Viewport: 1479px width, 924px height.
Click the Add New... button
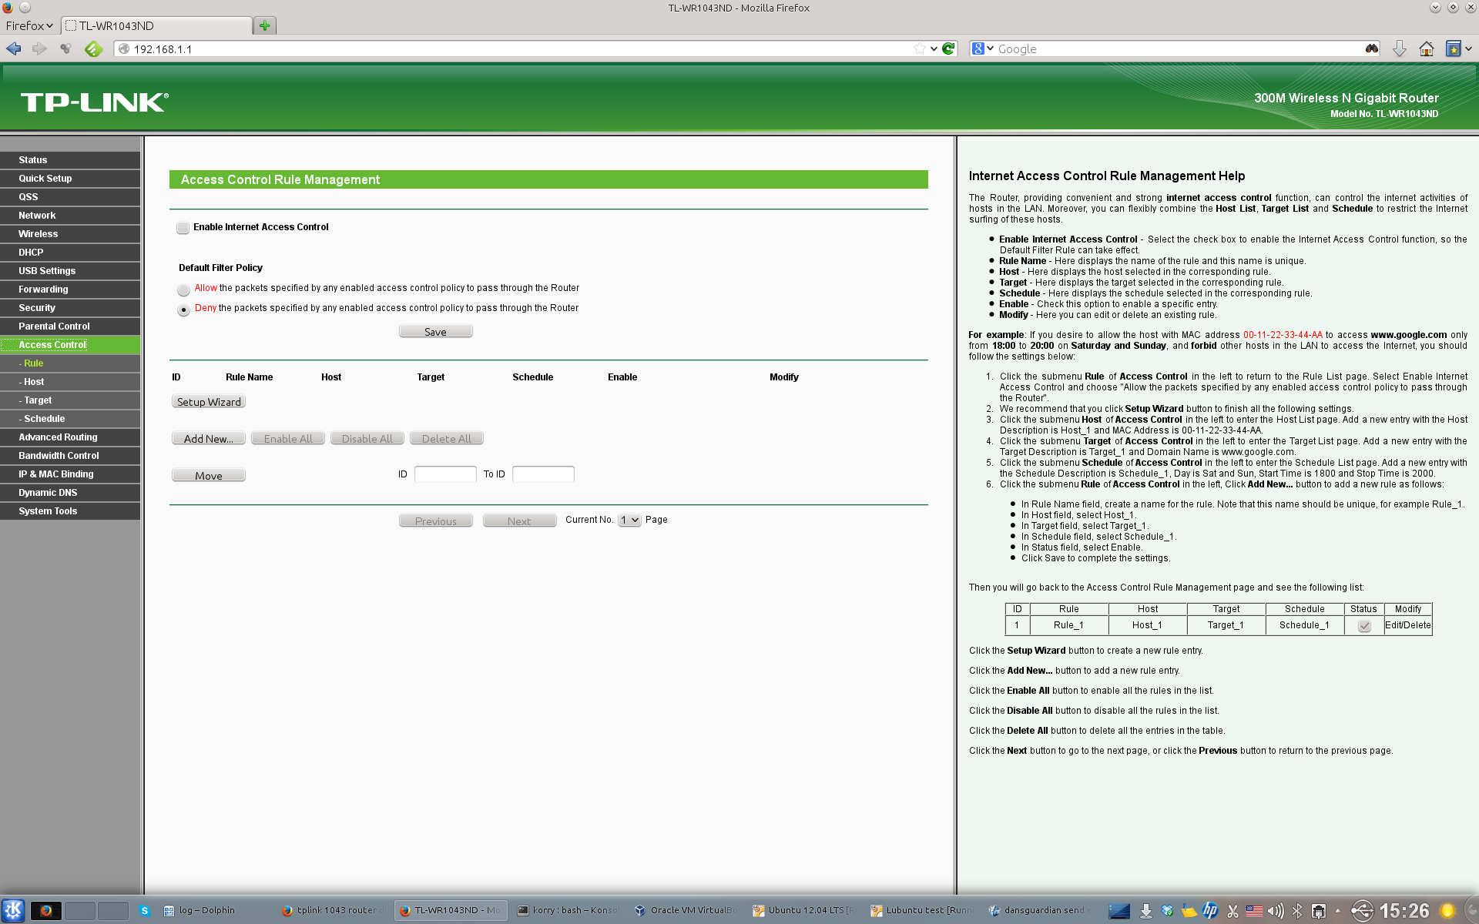208,439
